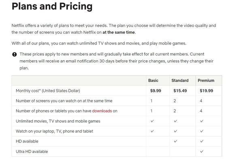Click Basic checkmark in Unlimited movies row
239x161 pixels.
(x=152, y=121)
